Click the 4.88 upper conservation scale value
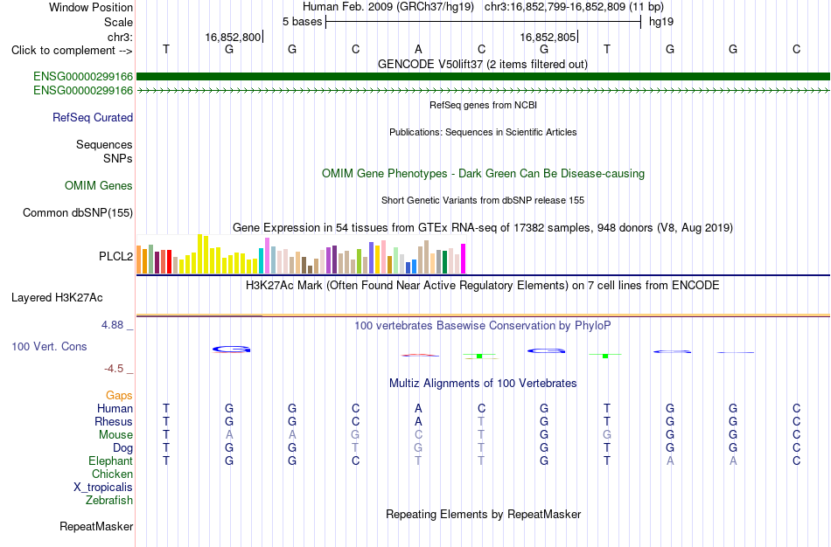The height and width of the screenshot is (547, 831). point(112,324)
